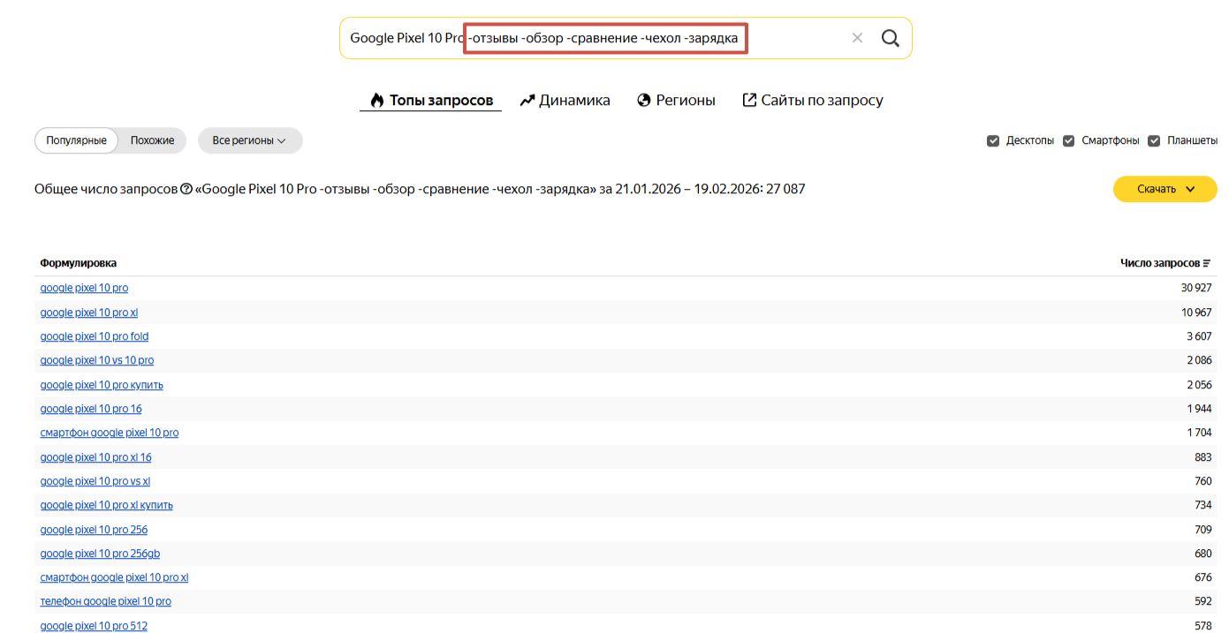
Task: Switch to Похожие queries toggle
Action: coord(152,140)
